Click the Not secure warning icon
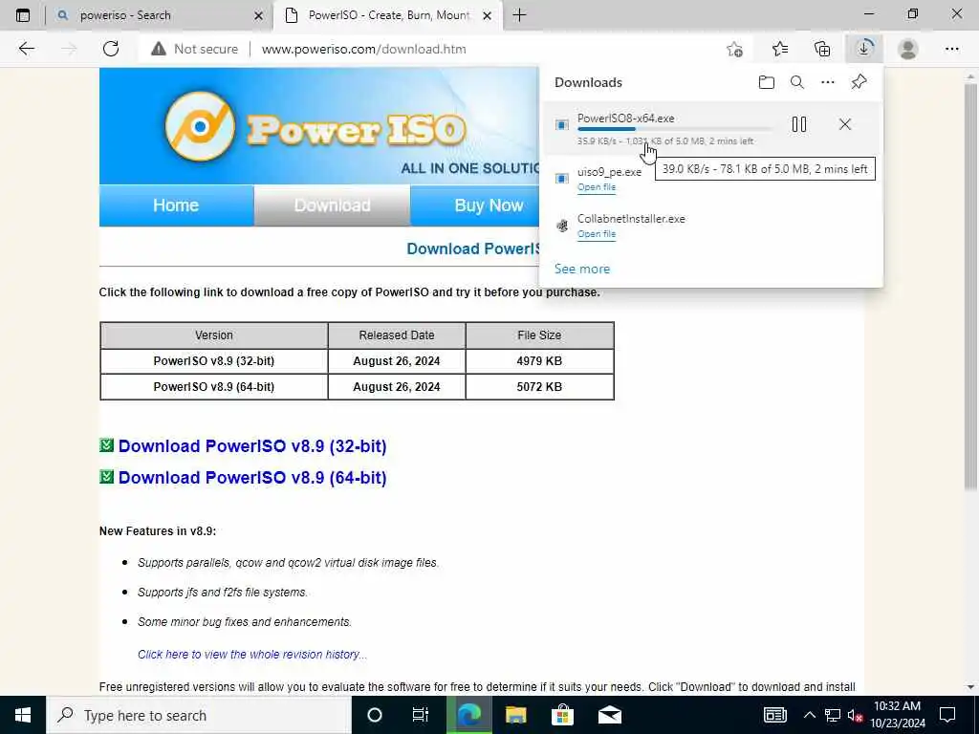Screen dimensions: 979x734 click(159, 49)
